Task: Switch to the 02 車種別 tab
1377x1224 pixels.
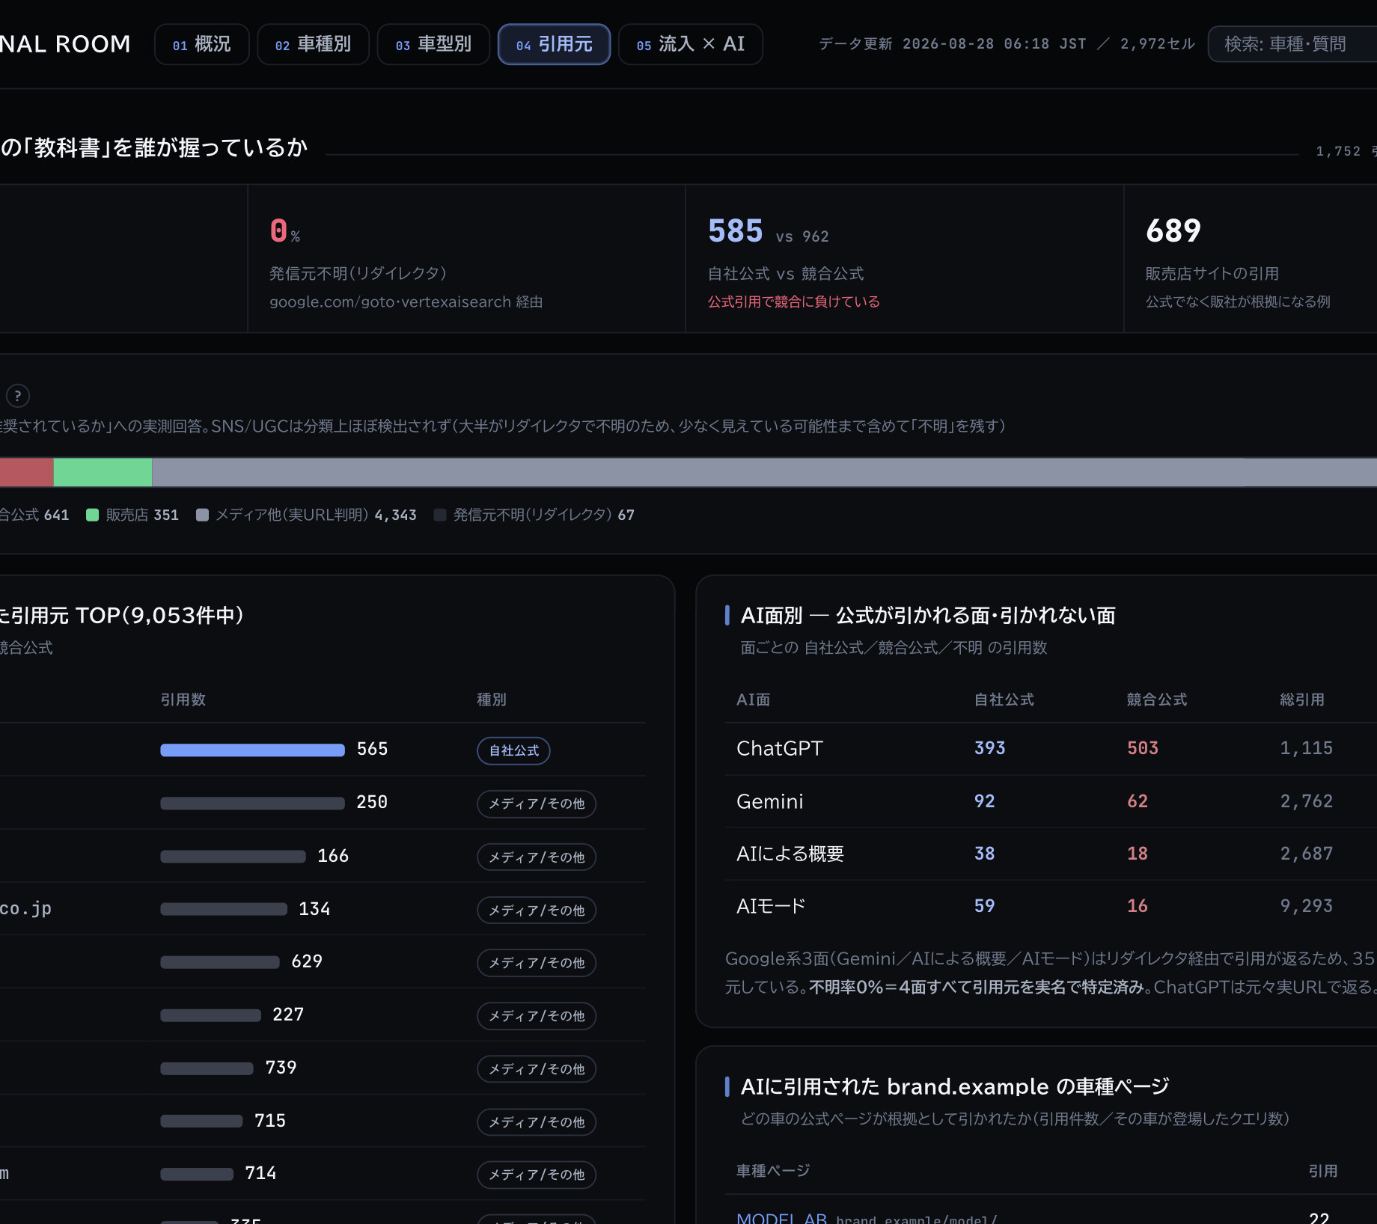Action: [x=313, y=44]
